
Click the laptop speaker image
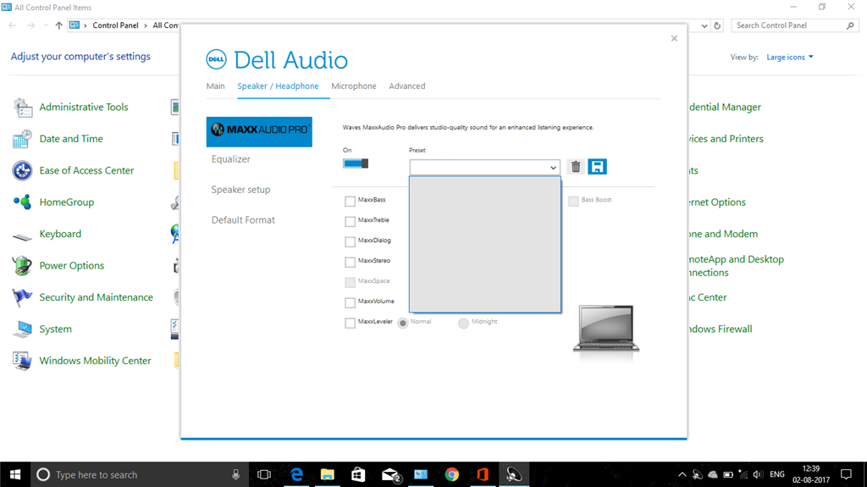pos(606,328)
